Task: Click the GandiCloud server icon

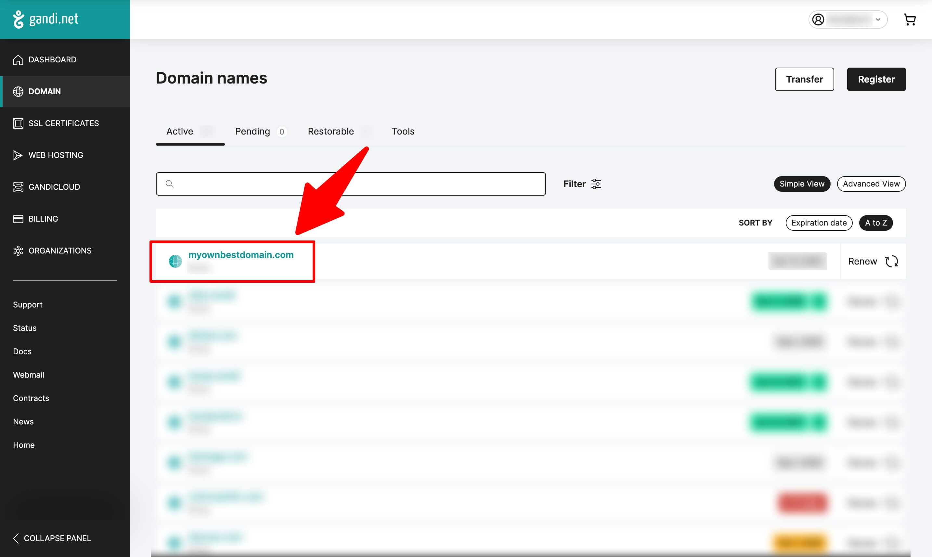Action: [x=18, y=187]
